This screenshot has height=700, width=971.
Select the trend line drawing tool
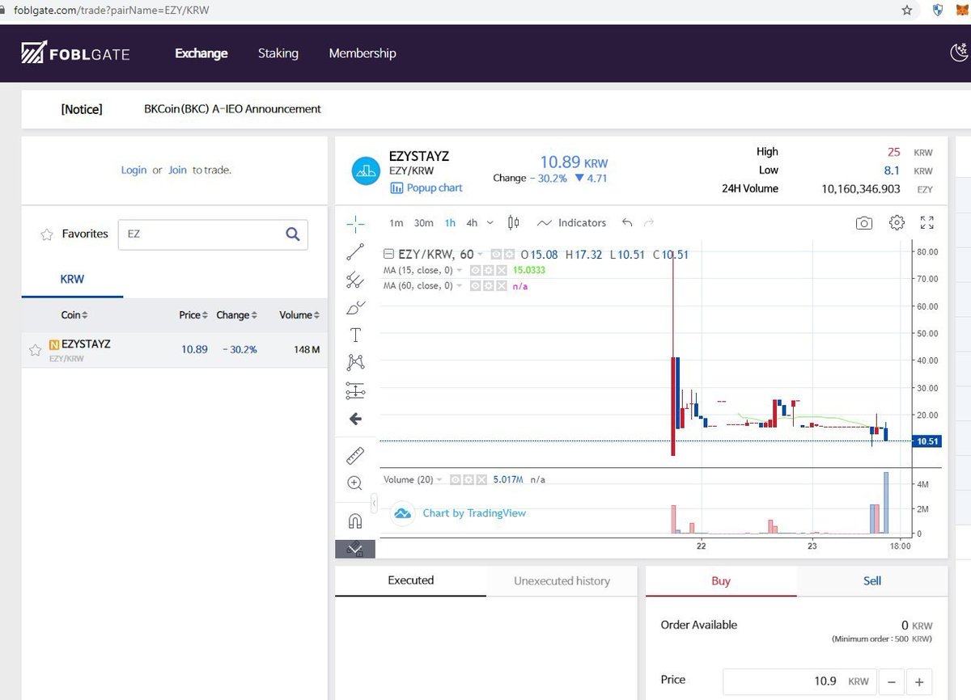[354, 252]
